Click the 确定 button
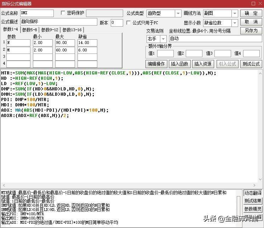264x228 pixels. 251,13
